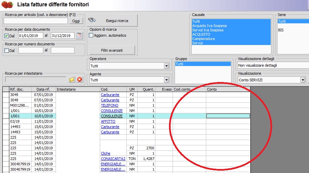This screenshot has width=309, height=173.
Task: Enable Aggiorn. automatico checkbox
Action: (x=91, y=35)
